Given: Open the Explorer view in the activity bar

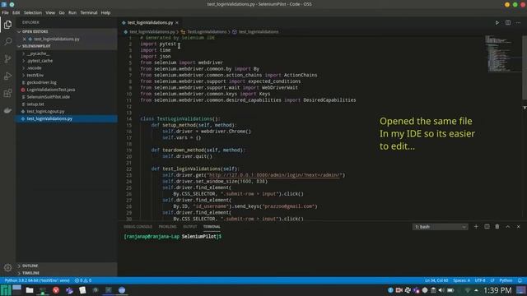Looking at the screenshot, I should pyautogui.click(x=7, y=25).
